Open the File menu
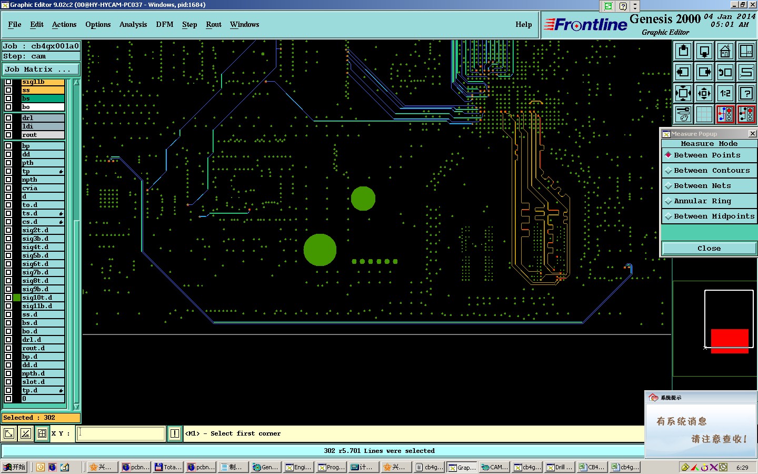 (x=15, y=24)
